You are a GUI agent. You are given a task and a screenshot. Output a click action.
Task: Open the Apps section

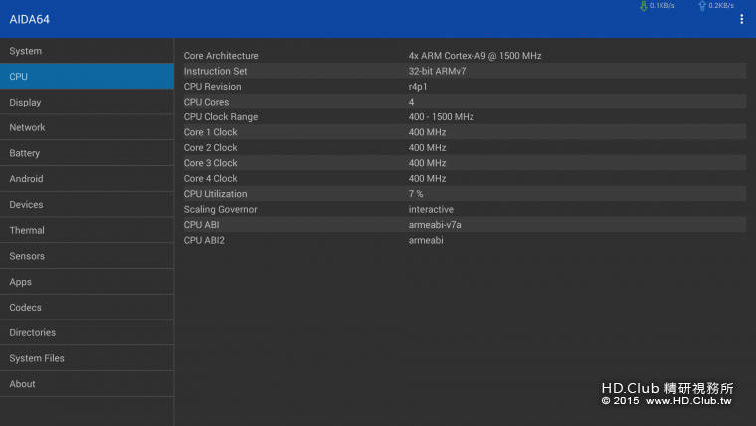(x=87, y=282)
